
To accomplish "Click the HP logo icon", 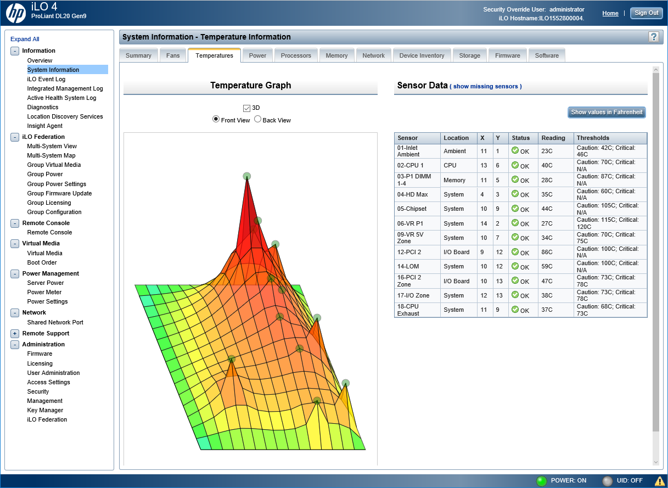I will pos(16,13).
